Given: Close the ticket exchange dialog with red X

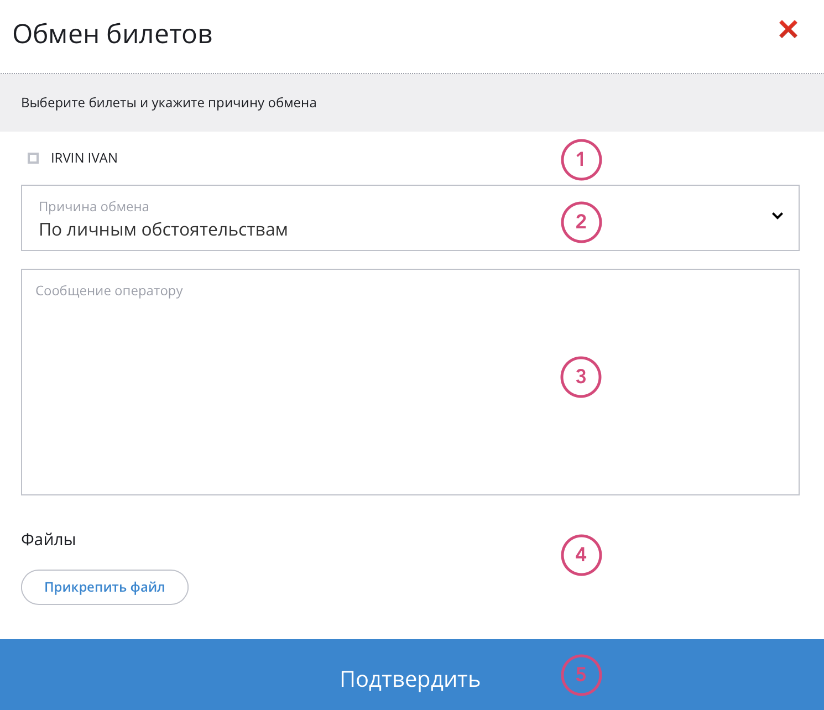Looking at the screenshot, I should (x=788, y=29).
